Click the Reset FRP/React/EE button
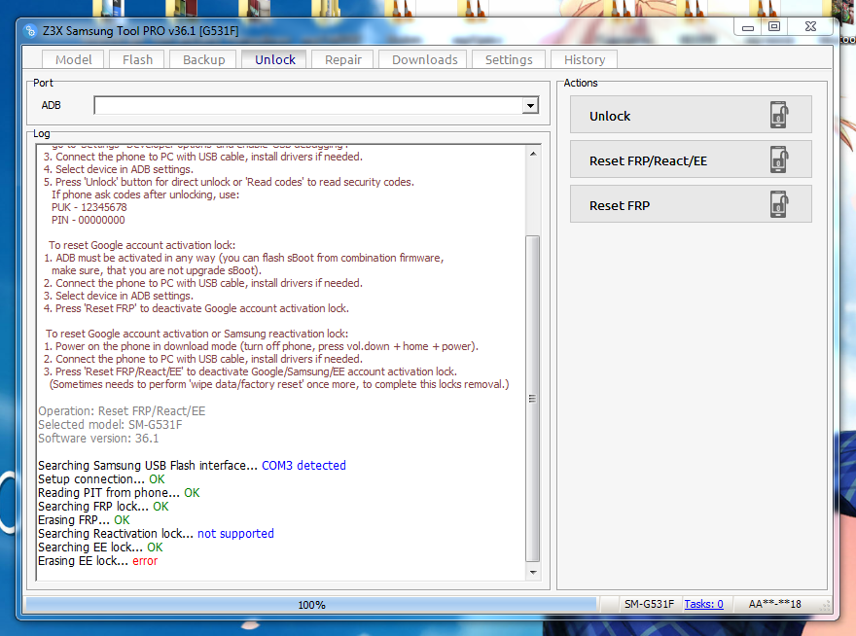Screen dimensions: 856x636 691,159
